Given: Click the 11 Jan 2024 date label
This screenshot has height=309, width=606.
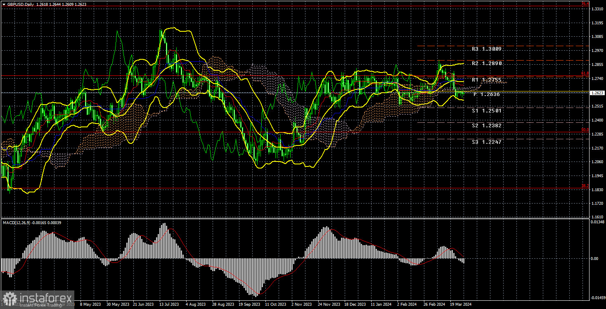Looking at the screenshot, I should pos(381,304).
